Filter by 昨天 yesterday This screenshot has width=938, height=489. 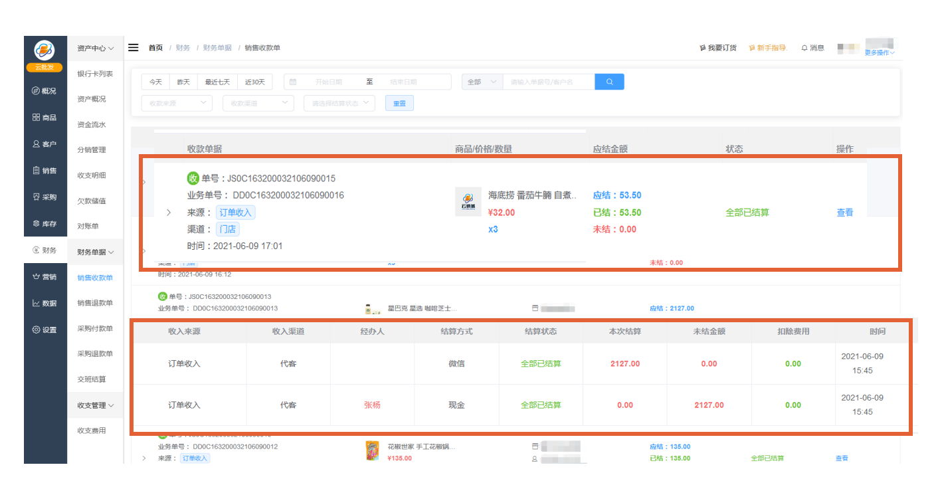pyautogui.click(x=183, y=82)
